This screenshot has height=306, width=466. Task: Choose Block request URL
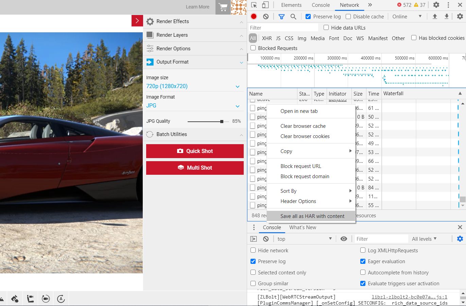[x=311, y=166]
